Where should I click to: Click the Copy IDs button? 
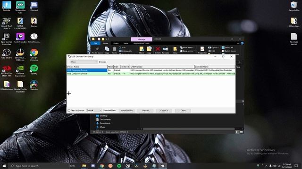164,111
